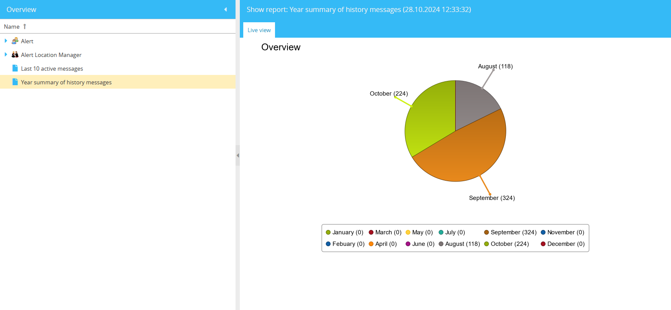
Task: Open the Alert tree item
Action: pyautogui.click(x=27, y=41)
